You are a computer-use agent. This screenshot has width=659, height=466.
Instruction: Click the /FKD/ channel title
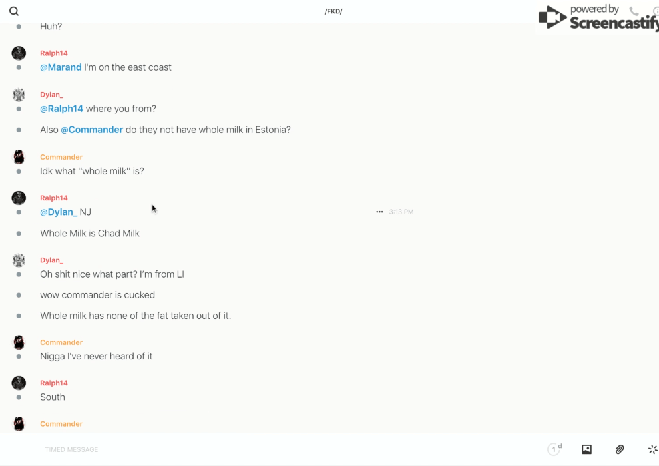(333, 11)
